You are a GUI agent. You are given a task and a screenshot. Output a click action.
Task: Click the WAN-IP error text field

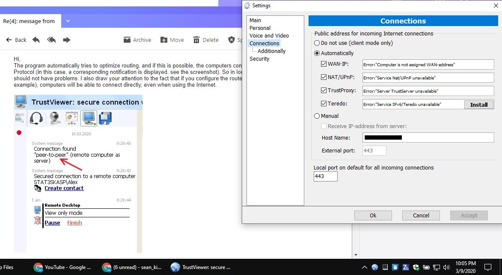click(428, 64)
